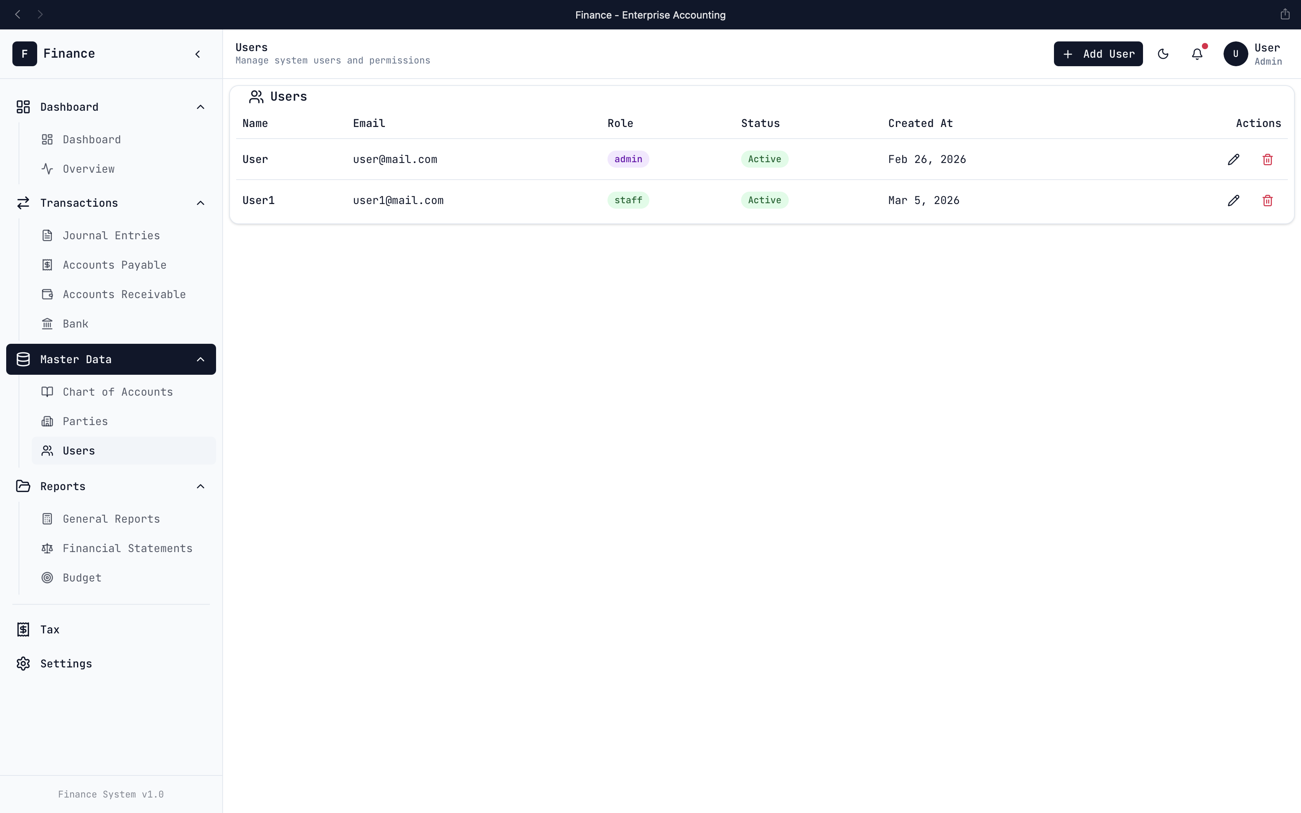The height and width of the screenshot is (813, 1301).
Task: Edit User1 using the pencil icon
Action: (1233, 201)
